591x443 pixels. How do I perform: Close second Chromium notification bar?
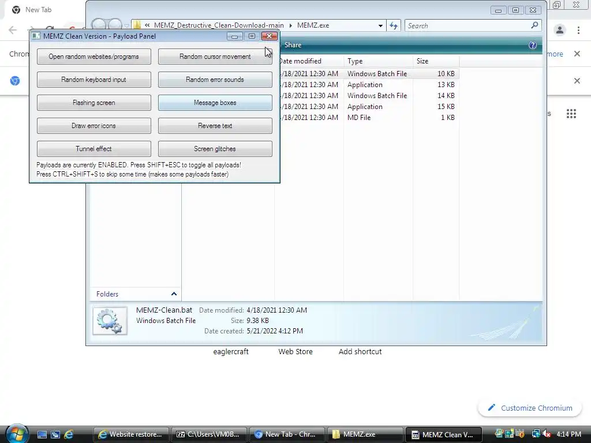(x=577, y=81)
